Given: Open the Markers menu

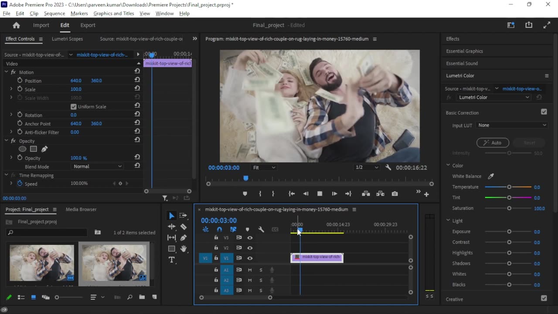Looking at the screenshot, I should pos(79,14).
